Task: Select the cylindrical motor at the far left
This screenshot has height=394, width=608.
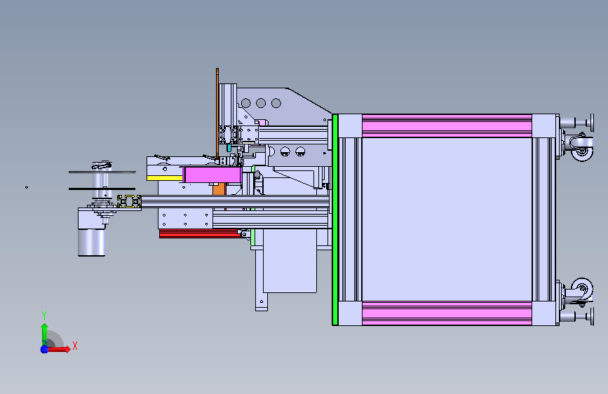Action: coord(91,243)
